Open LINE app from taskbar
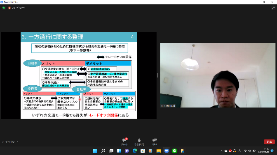Viewport: 277px width, 155px height. click(174, 151)
